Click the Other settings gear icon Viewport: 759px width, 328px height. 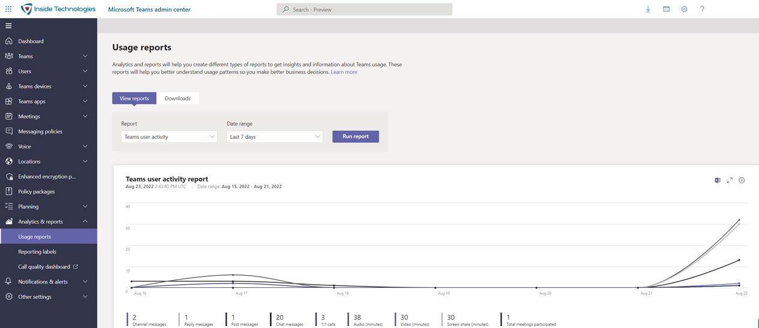point(8,296)
